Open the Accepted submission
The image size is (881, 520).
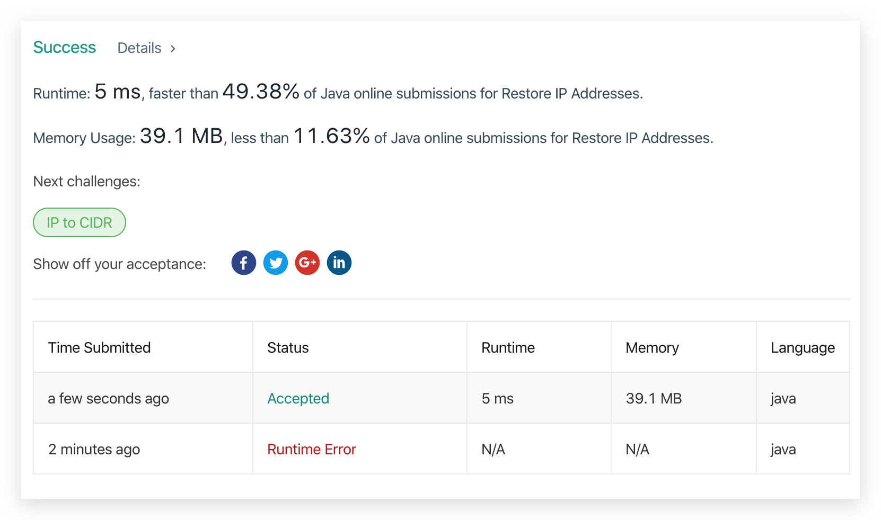click(298, 398)
